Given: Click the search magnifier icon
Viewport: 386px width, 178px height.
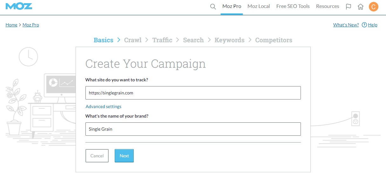Looking at the screenshot, I should [x=213, y=6].
